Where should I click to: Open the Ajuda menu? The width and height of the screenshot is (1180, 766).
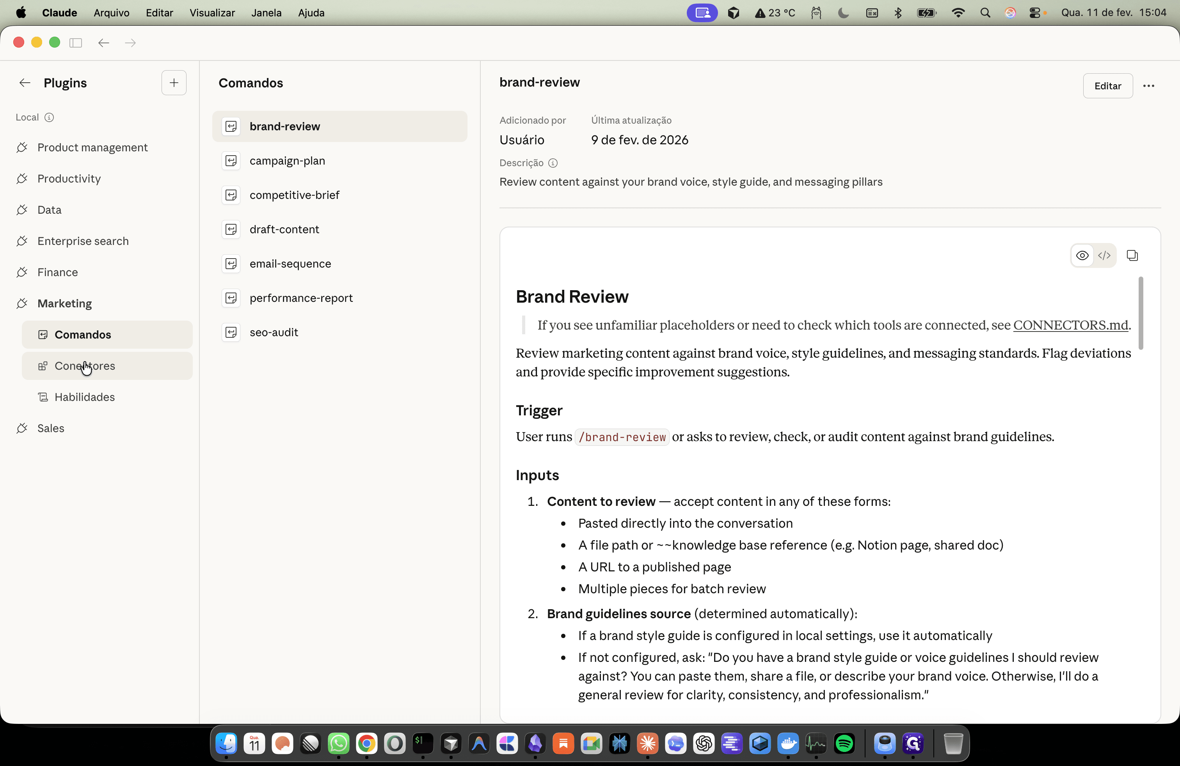coord(311,12)
